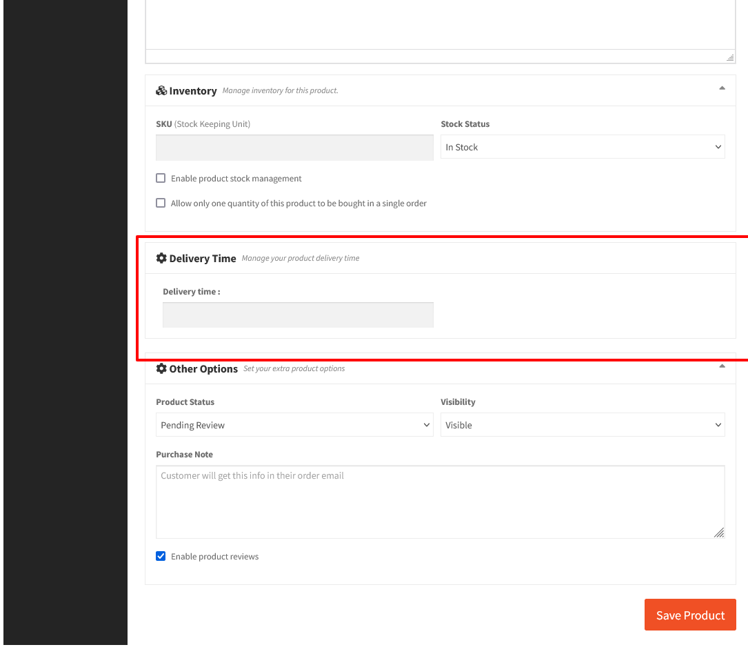Click the Purchase Note resize handle
Image resolution: width=748 pixels, height=665 pixels.
719,533
